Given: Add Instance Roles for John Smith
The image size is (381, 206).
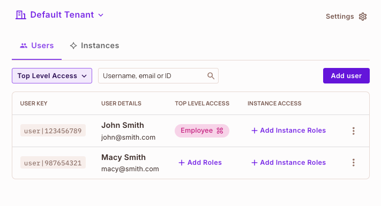Looking at the screenshot, I should 288,131.
